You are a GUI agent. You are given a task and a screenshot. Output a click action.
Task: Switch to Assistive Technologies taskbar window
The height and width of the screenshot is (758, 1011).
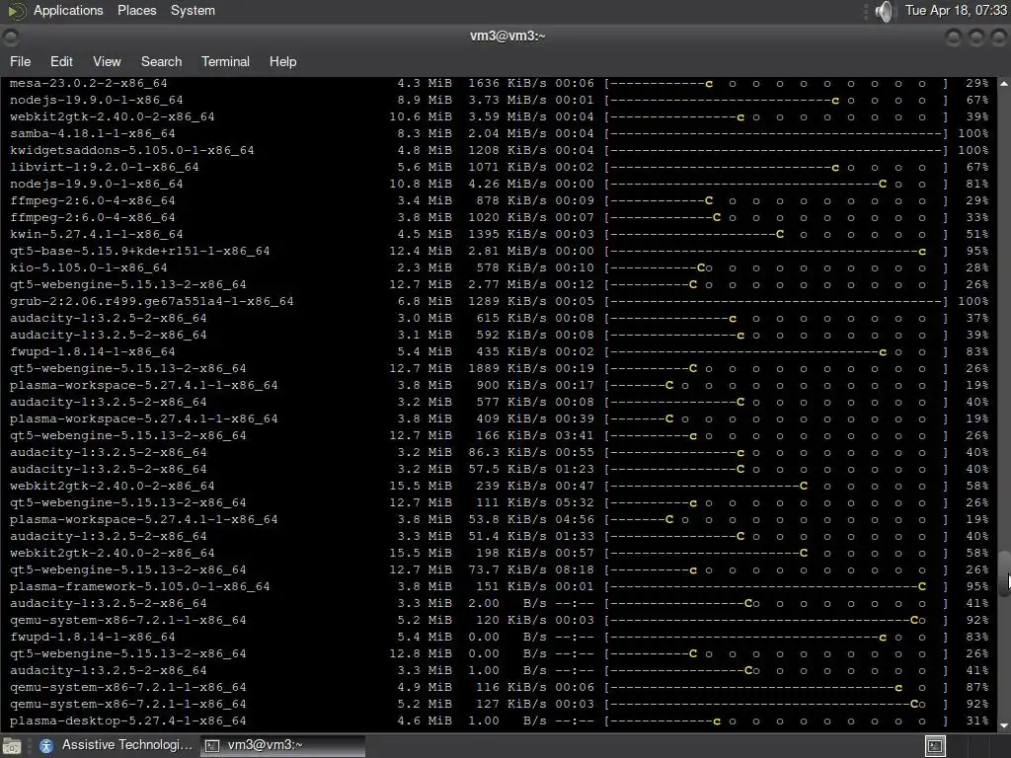[117, 745]
